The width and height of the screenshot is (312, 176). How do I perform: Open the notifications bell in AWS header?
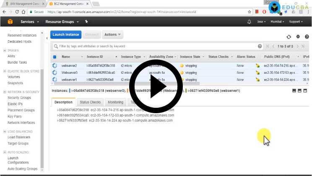[x=250, y=21]
